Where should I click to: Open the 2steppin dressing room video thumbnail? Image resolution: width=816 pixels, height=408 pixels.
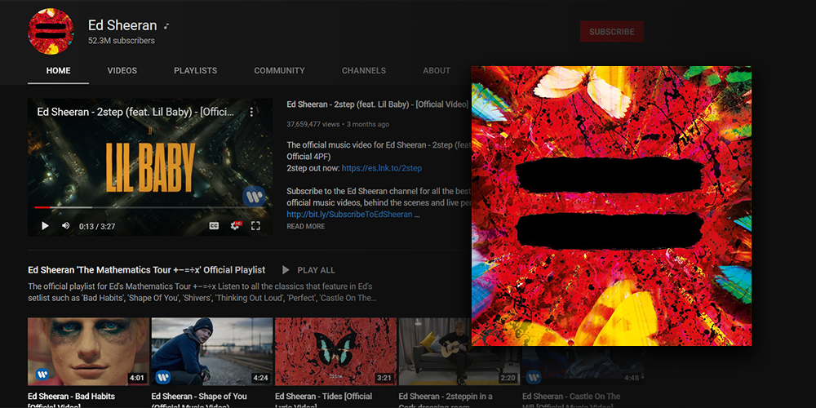[x=459, y=352]
